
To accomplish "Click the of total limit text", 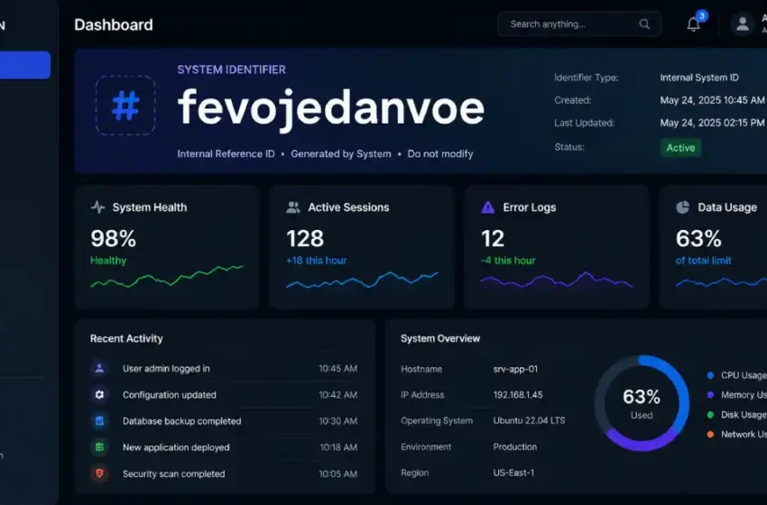I will click(x=704, y=261).
